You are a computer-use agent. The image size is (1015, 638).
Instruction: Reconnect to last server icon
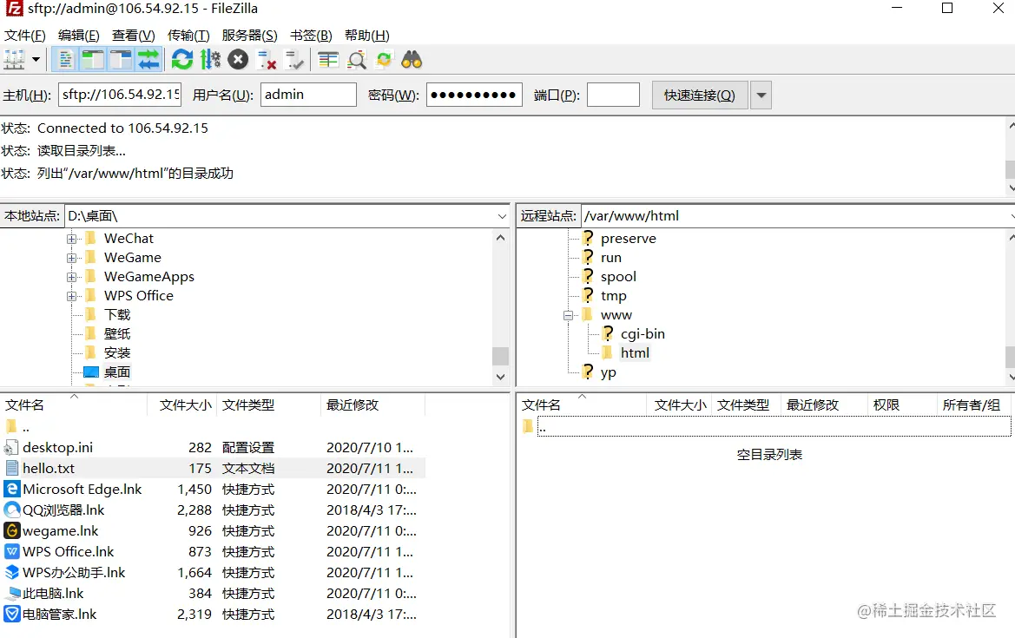pos(293,60)
